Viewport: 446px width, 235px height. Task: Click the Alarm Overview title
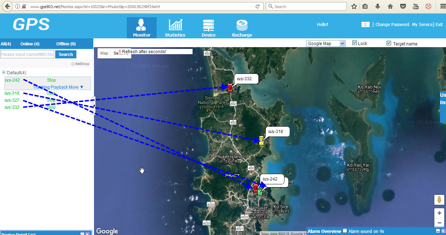point(324,231)
